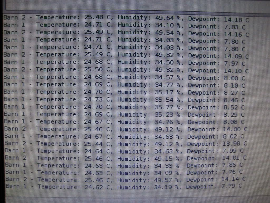
Task: Click the humidity value 34.09 %
Action: point(167,173)
